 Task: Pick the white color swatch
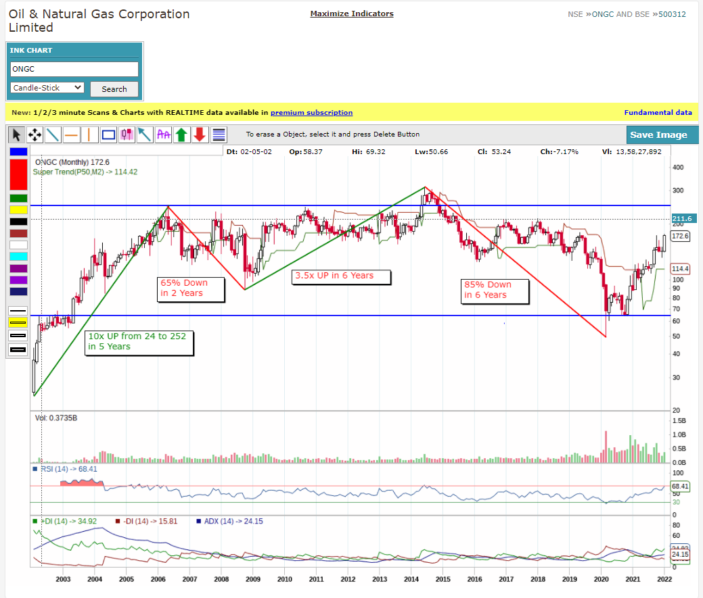click(x=18, y=245)
